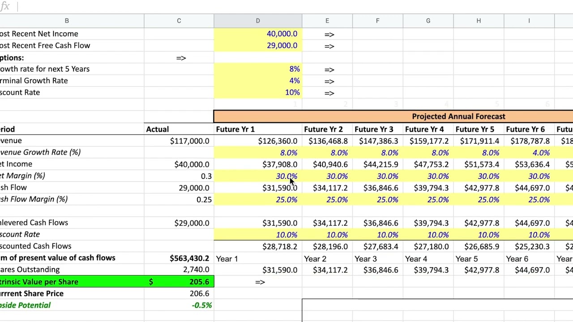Select Future Yr 5 discount rate 10.0%
This screenshot has height=322, width=573.
(479, 234)
